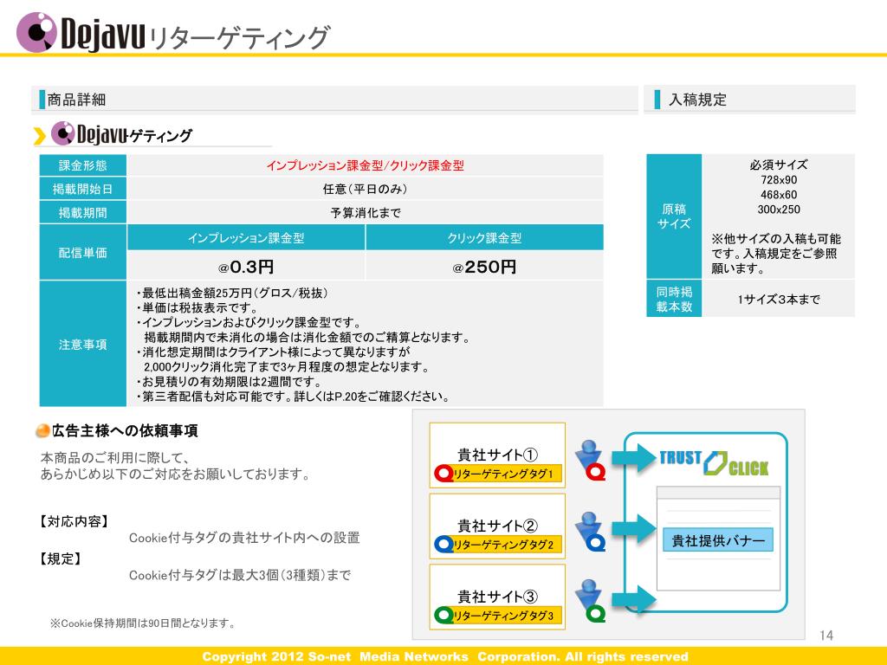Click the 予算消化まで cell

[365, 213]
